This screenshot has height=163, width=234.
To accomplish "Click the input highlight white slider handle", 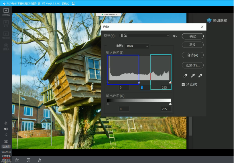I will pyautogui.click(x=170, y=83).
